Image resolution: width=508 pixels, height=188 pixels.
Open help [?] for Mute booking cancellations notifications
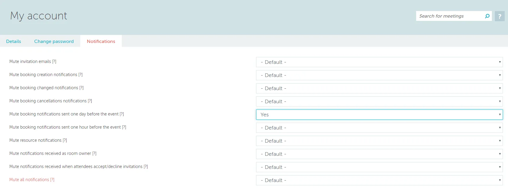[x=90, y=101]
